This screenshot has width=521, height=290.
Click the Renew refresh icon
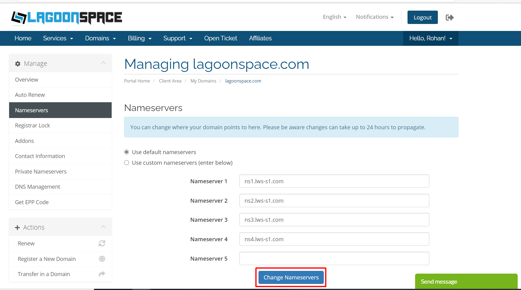coord(102,243)
